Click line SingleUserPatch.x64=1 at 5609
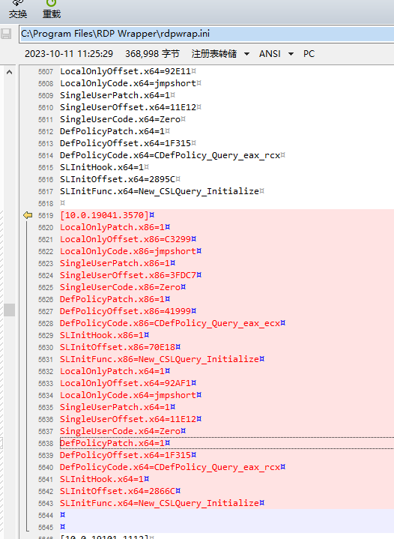The image size is (394, 539). pyautogui.click(x=115, y=95)
